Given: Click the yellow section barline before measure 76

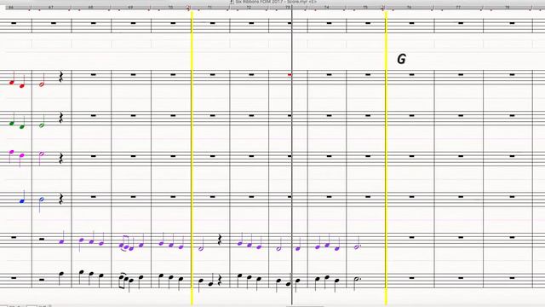Looking at the screenshot, I should pyautogui.click(x=386, y=157).
